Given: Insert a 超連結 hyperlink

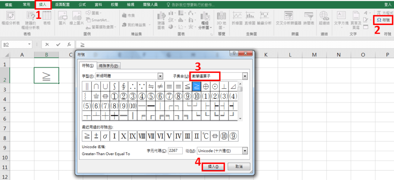Looking at the screenshot, I should point(324,18).
